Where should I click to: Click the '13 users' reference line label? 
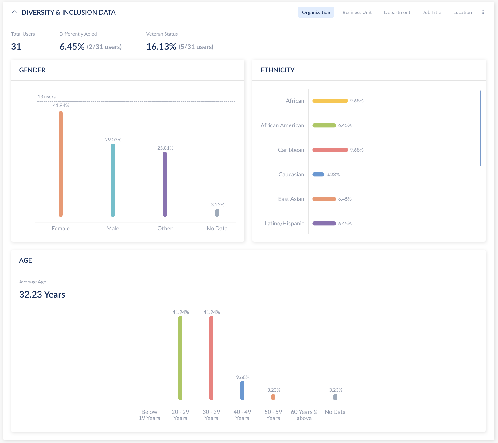click(47, 97)
